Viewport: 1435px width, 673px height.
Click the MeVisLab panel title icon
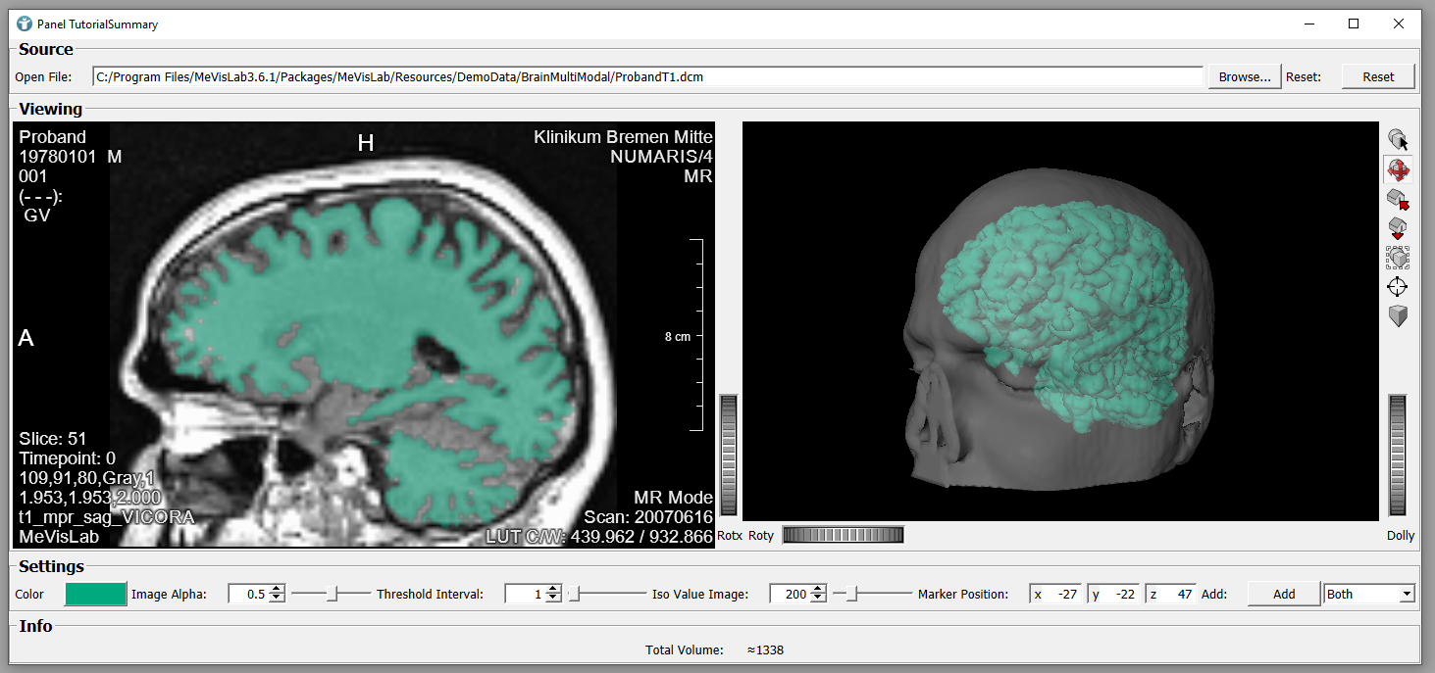point(25,24)
